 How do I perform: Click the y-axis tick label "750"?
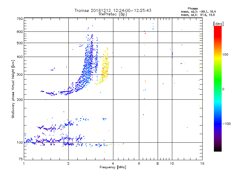(20, 19)
